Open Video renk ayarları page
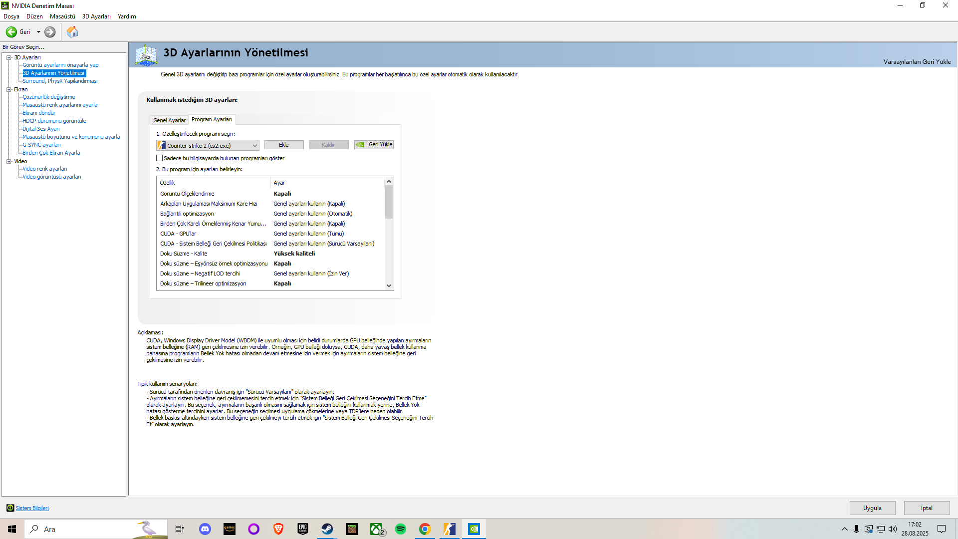Viewport: 958px width, 539px height. coord(45,169)
